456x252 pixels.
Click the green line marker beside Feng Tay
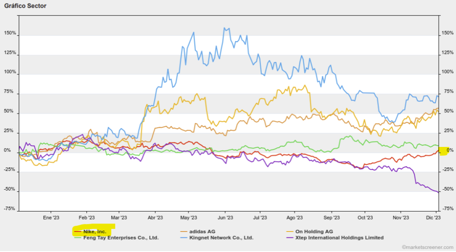(77, 238)
